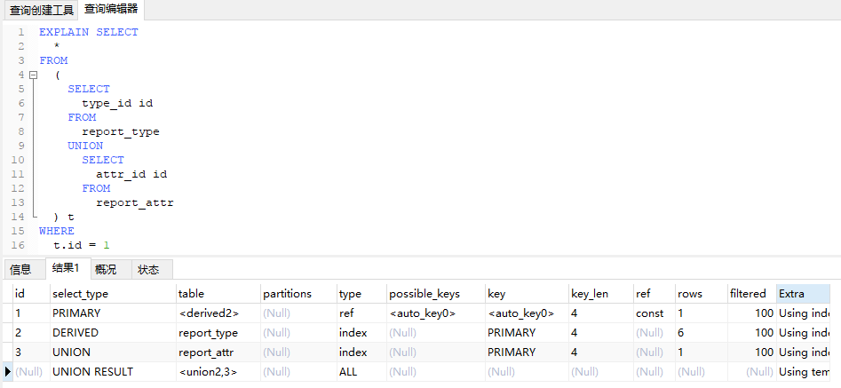Click line number 16 in the gutter
Image resolution: width=841 pixels, height=388 pixels.
point(19,245)
